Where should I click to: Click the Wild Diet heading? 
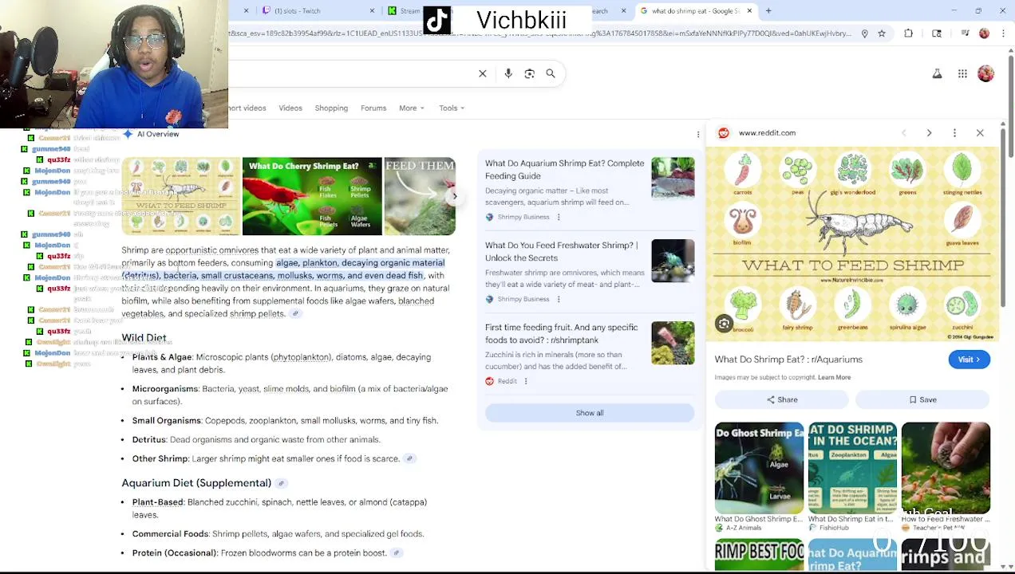point(144,339)
